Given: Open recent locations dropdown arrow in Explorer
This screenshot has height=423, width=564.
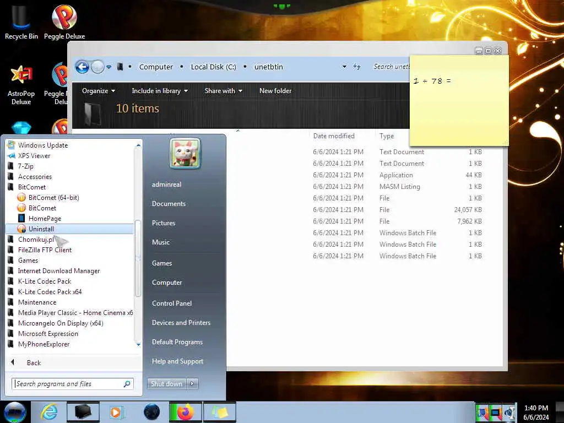Looking at the screenshot, I should 109,67.
